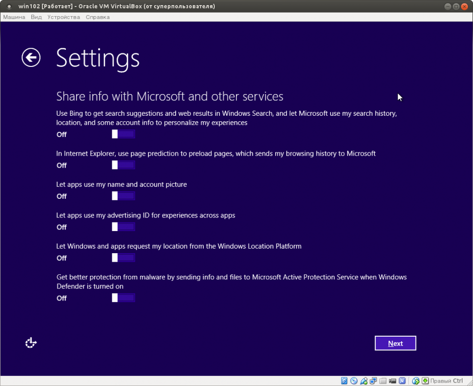
Task: Click the back arrow beside Settings
Action: (31, 57)
